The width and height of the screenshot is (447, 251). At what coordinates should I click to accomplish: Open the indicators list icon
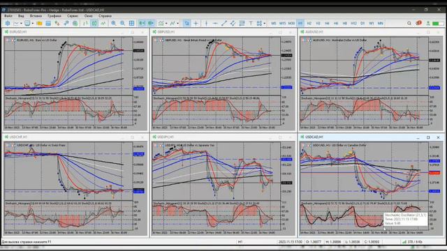161,23
